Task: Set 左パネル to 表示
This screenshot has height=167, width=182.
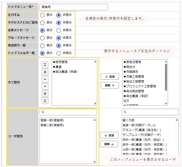Action: point(42,15)
